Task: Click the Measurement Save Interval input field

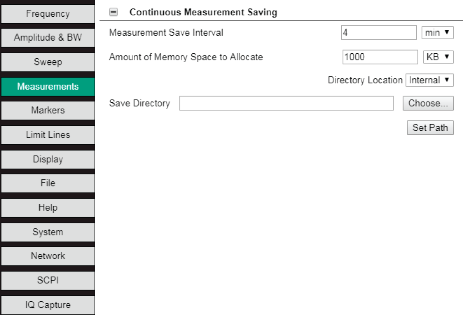Action: tap(378, 33)
